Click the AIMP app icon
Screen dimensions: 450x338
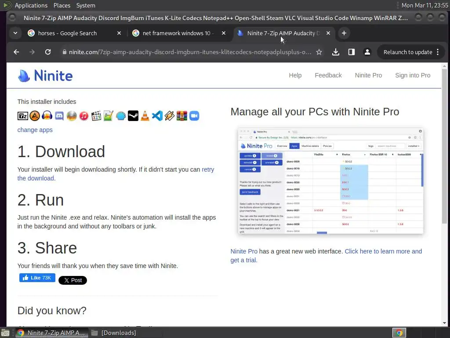click(35, 116)
